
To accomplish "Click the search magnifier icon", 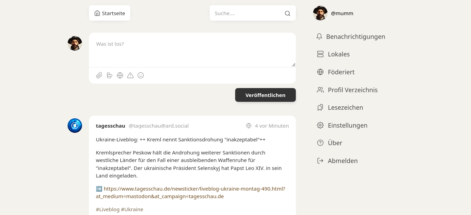I will pyautogui.click(x=287, y=13).
